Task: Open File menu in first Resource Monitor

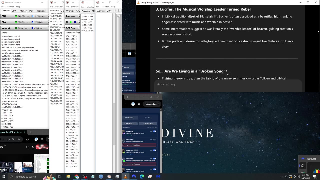Action: pos(3,7)
